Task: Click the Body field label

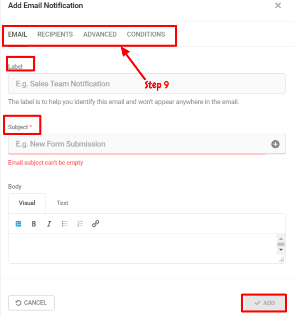Action: 15,186
